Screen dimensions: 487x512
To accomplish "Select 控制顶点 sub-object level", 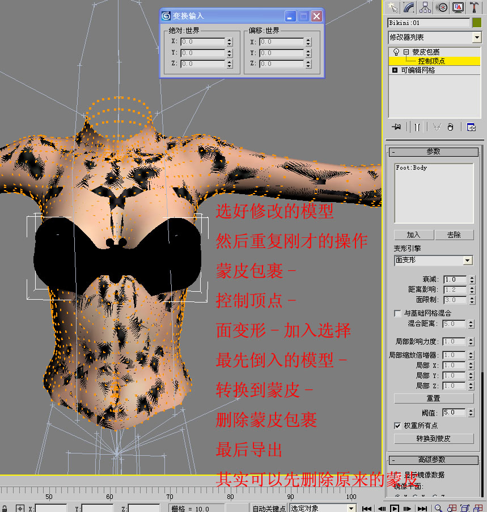I will click(431, 61).
